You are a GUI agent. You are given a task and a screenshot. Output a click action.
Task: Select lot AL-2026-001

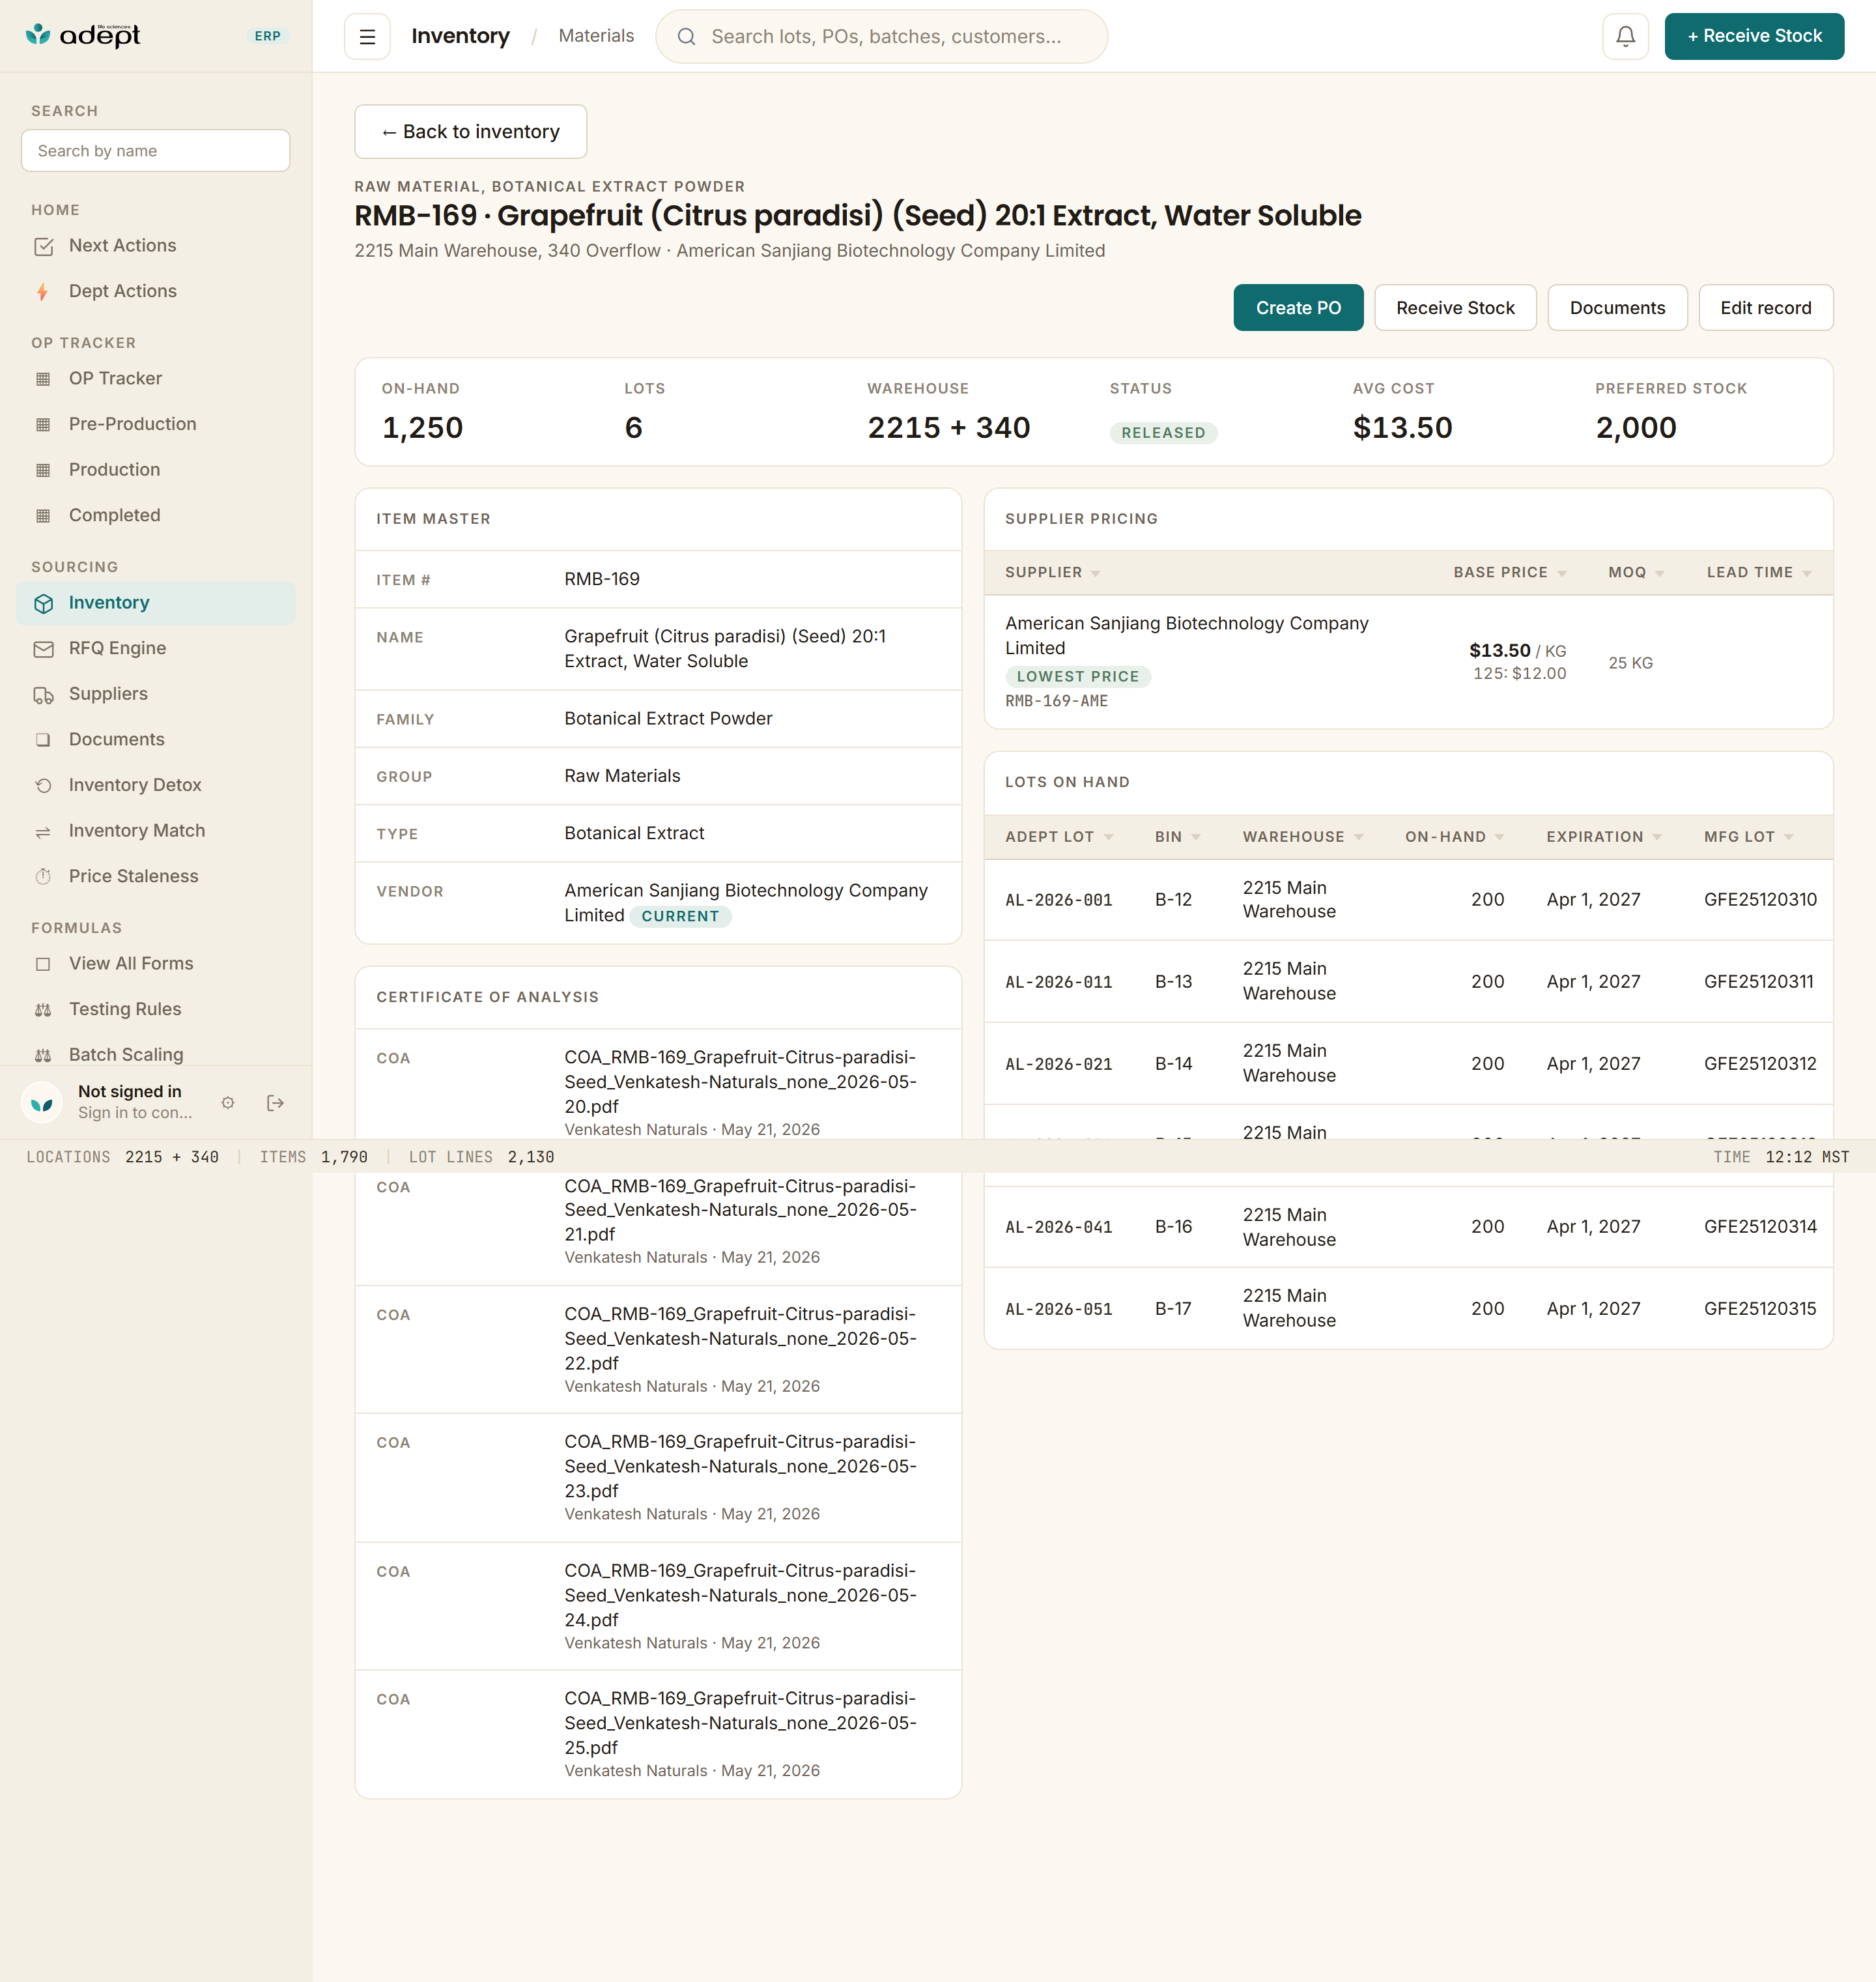tap(1058, 900)
